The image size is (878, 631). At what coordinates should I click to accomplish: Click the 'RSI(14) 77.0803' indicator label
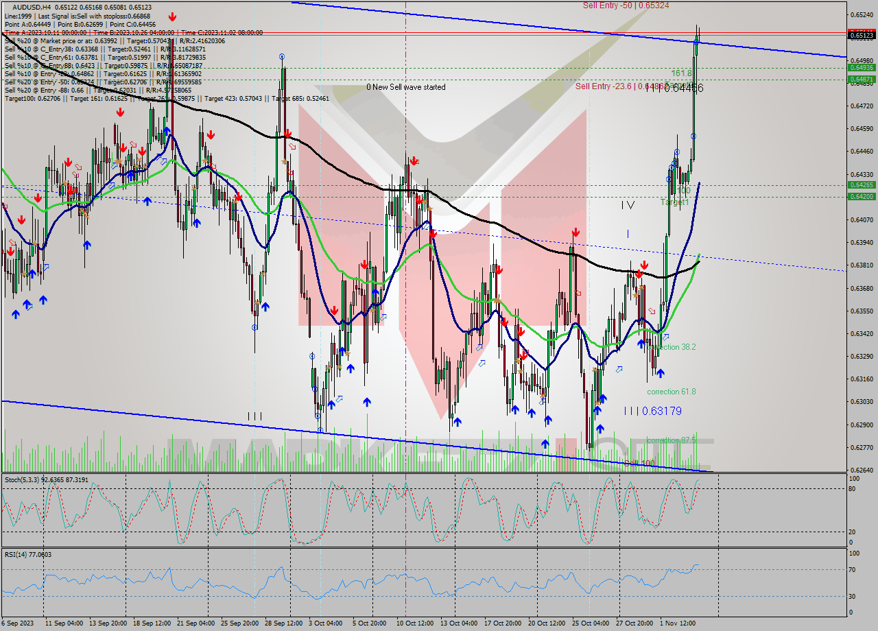point(28,554)
